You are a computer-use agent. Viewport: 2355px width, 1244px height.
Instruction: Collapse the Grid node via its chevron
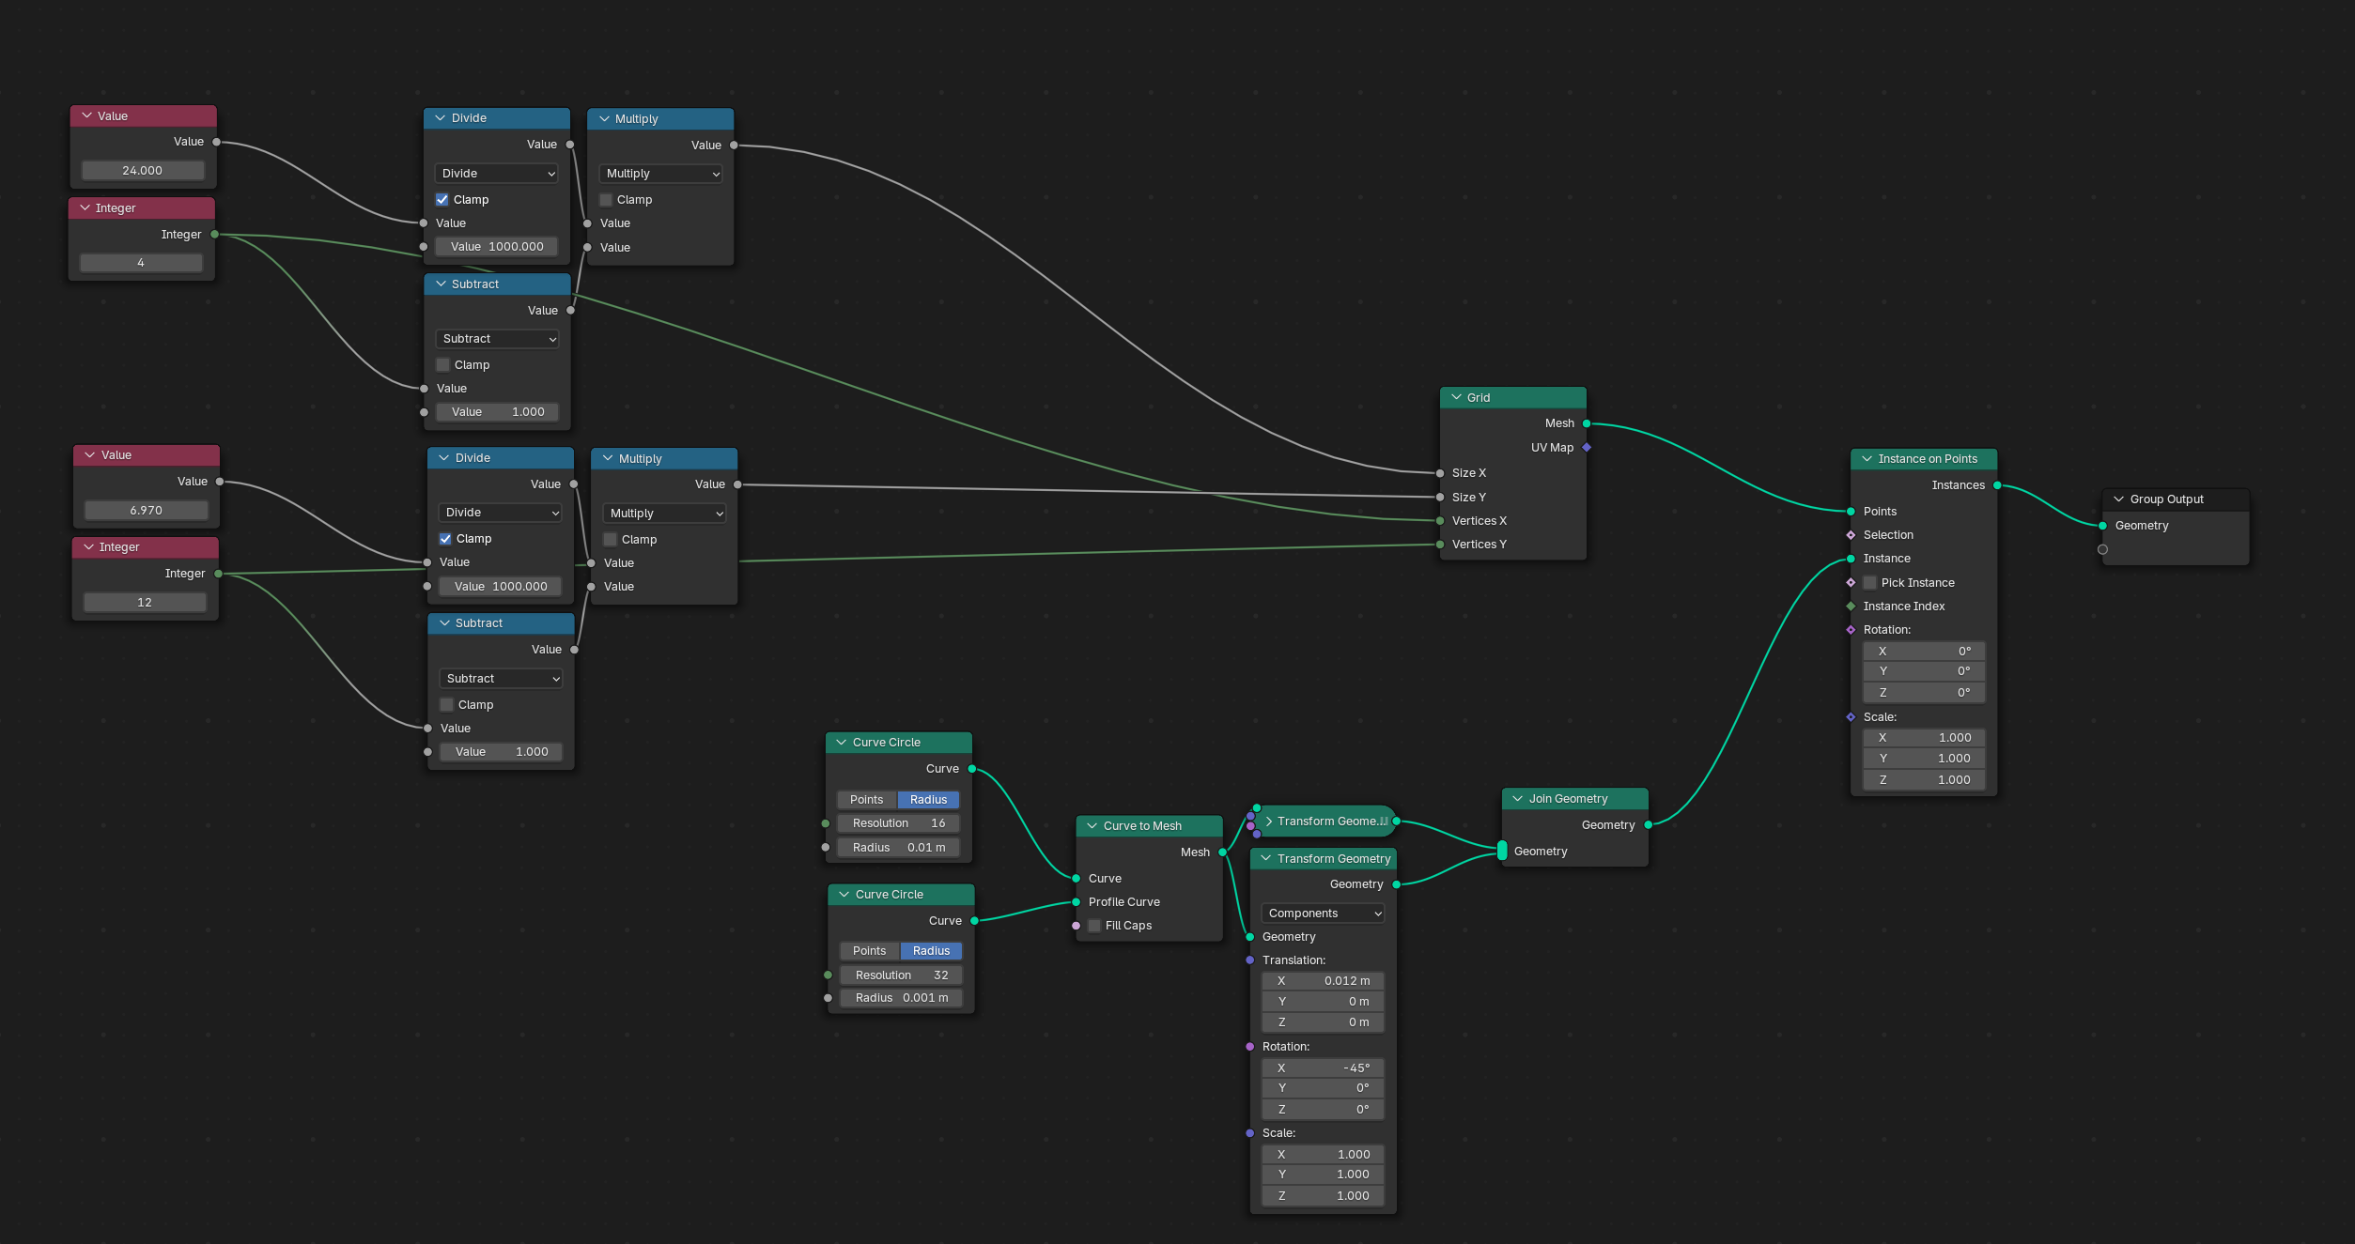(x=1456, y=398)
